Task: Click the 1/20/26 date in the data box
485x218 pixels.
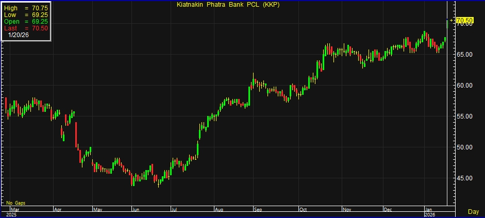Action: 18,35
